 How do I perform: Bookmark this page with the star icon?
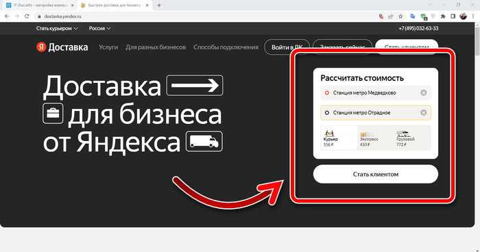(400, 16)
